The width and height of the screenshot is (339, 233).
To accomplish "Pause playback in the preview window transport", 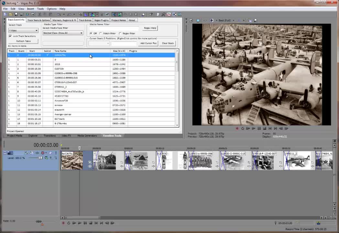I will [259, 128].
